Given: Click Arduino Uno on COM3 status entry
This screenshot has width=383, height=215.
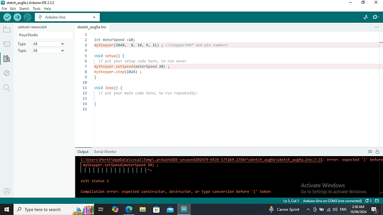Looking at the screenshot, I should tap(332, 201).
